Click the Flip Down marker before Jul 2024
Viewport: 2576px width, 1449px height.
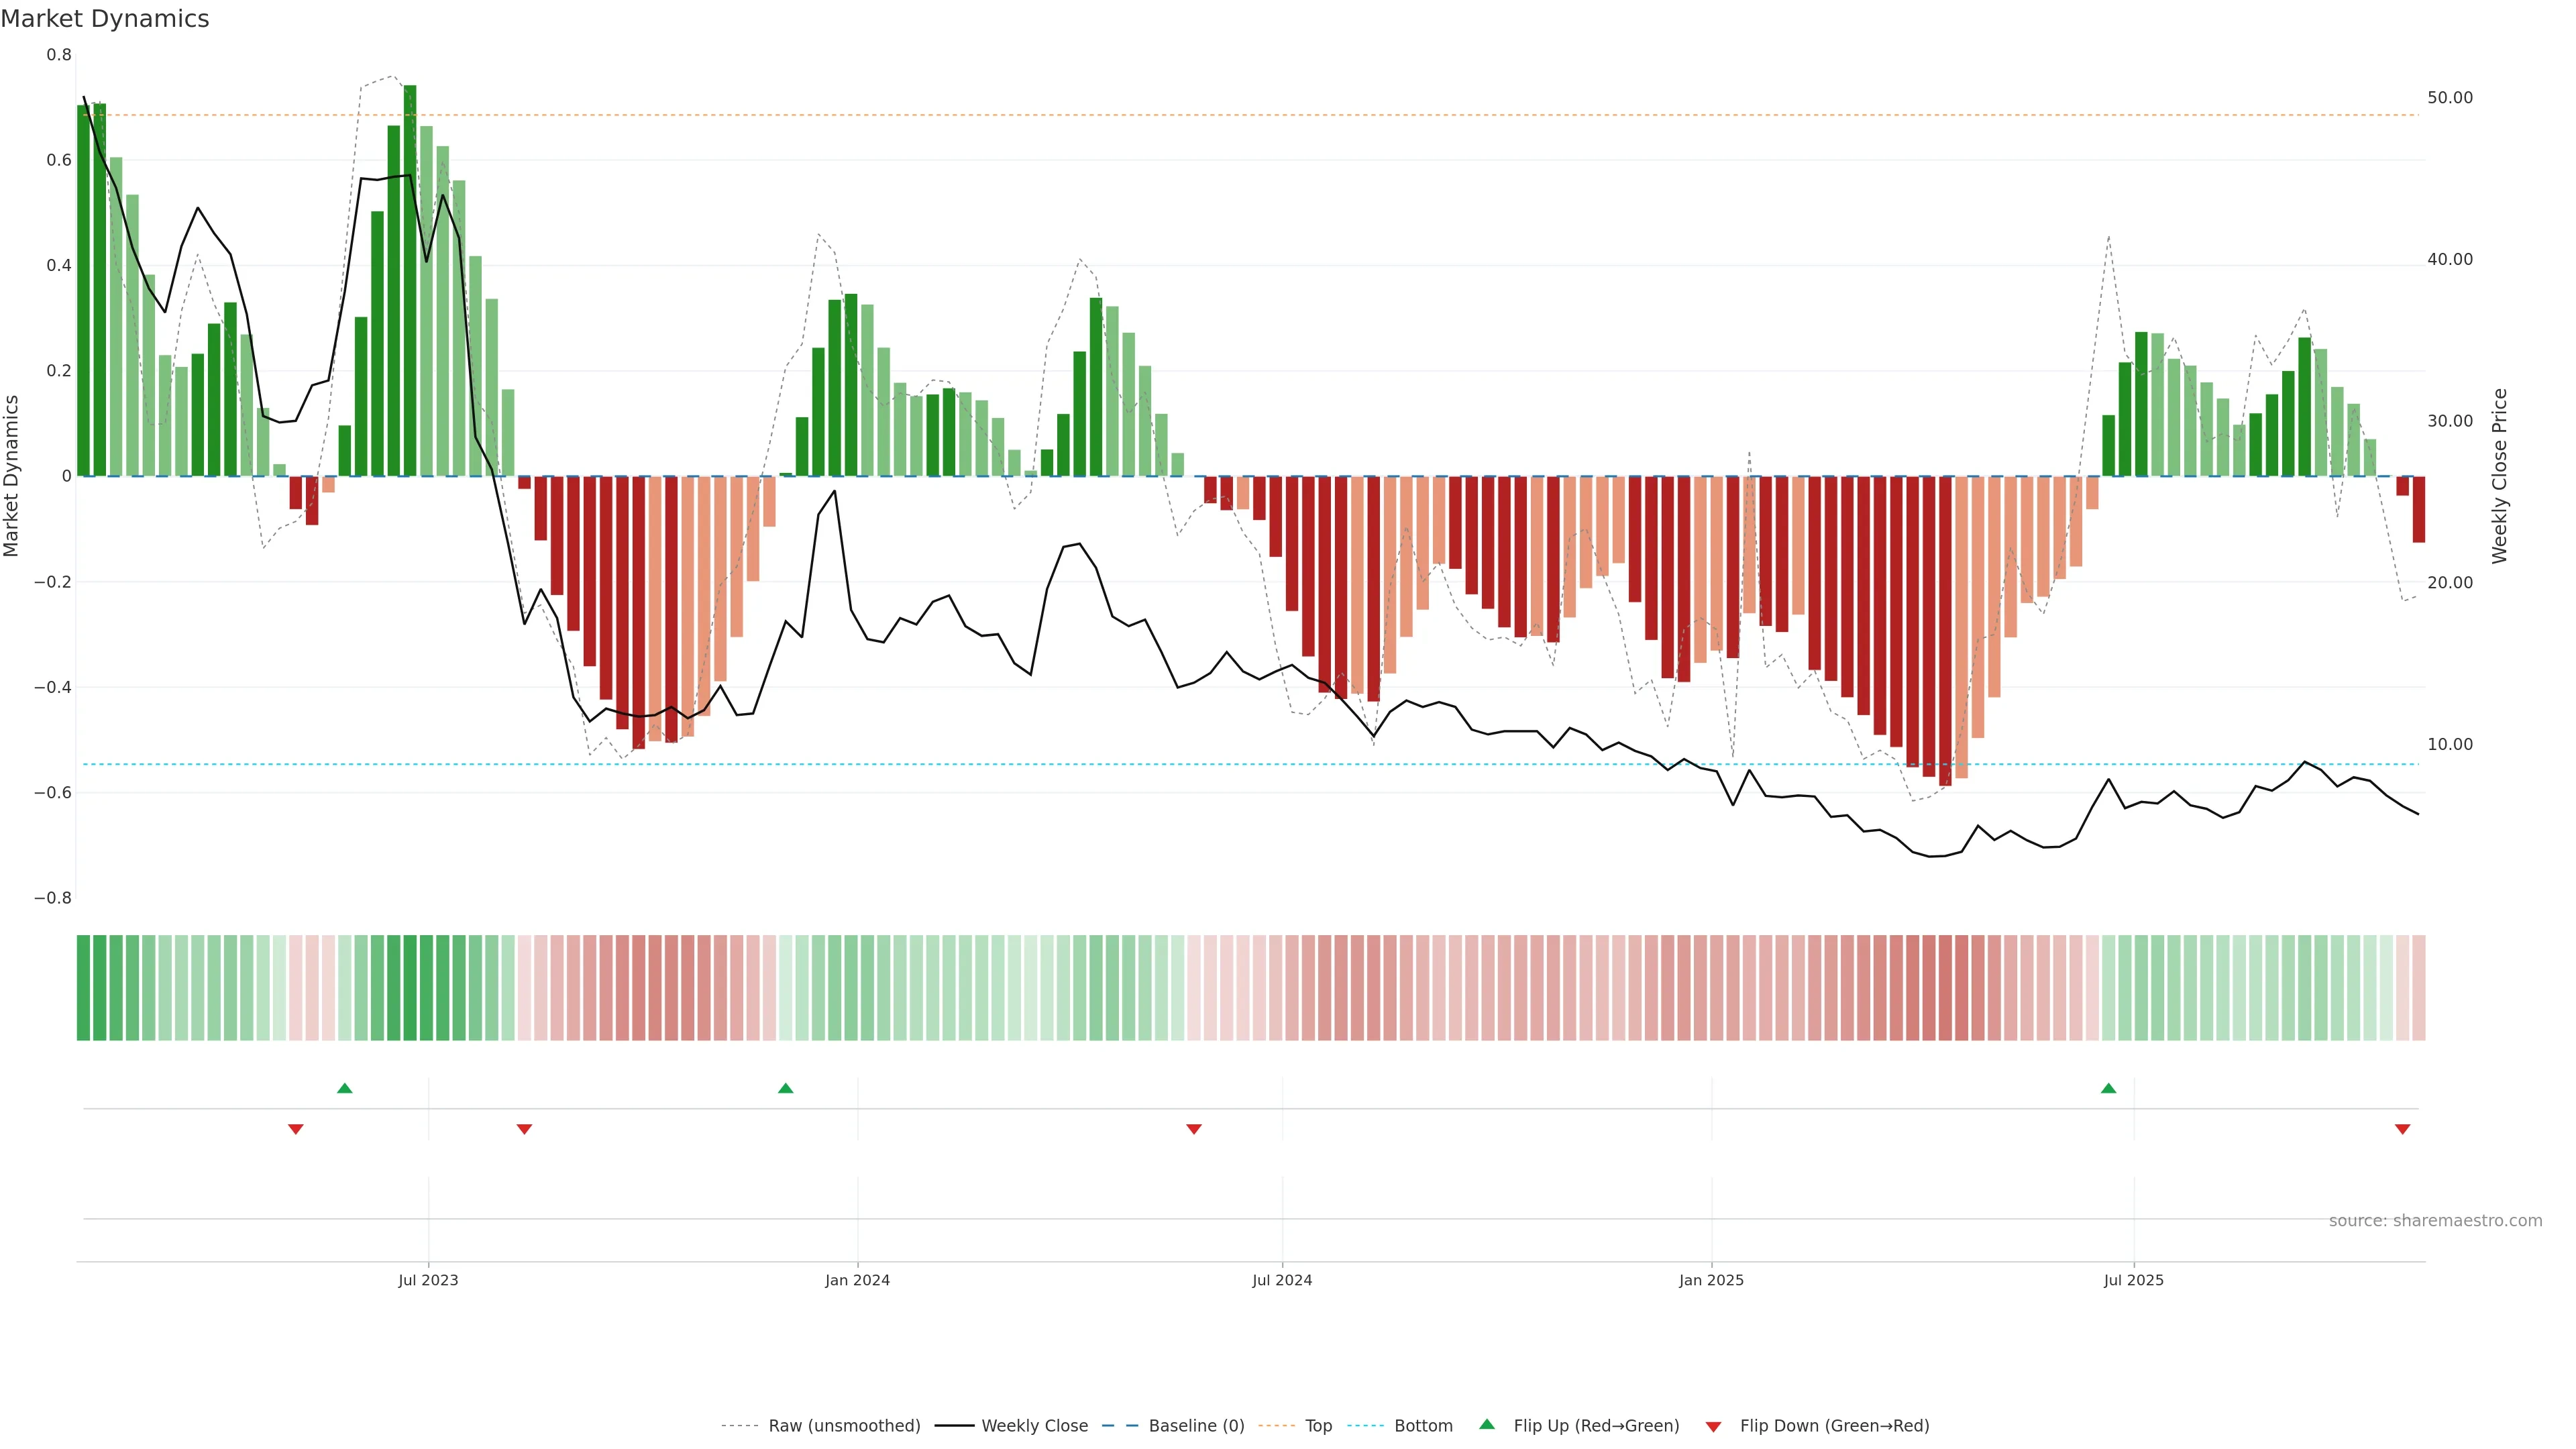(x=1193, y=1129)
